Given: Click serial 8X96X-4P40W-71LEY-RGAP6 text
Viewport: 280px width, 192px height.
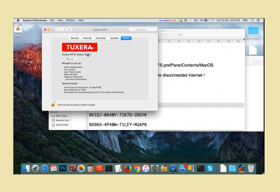Looking at the screenshot, I should (x=118, y=124).
